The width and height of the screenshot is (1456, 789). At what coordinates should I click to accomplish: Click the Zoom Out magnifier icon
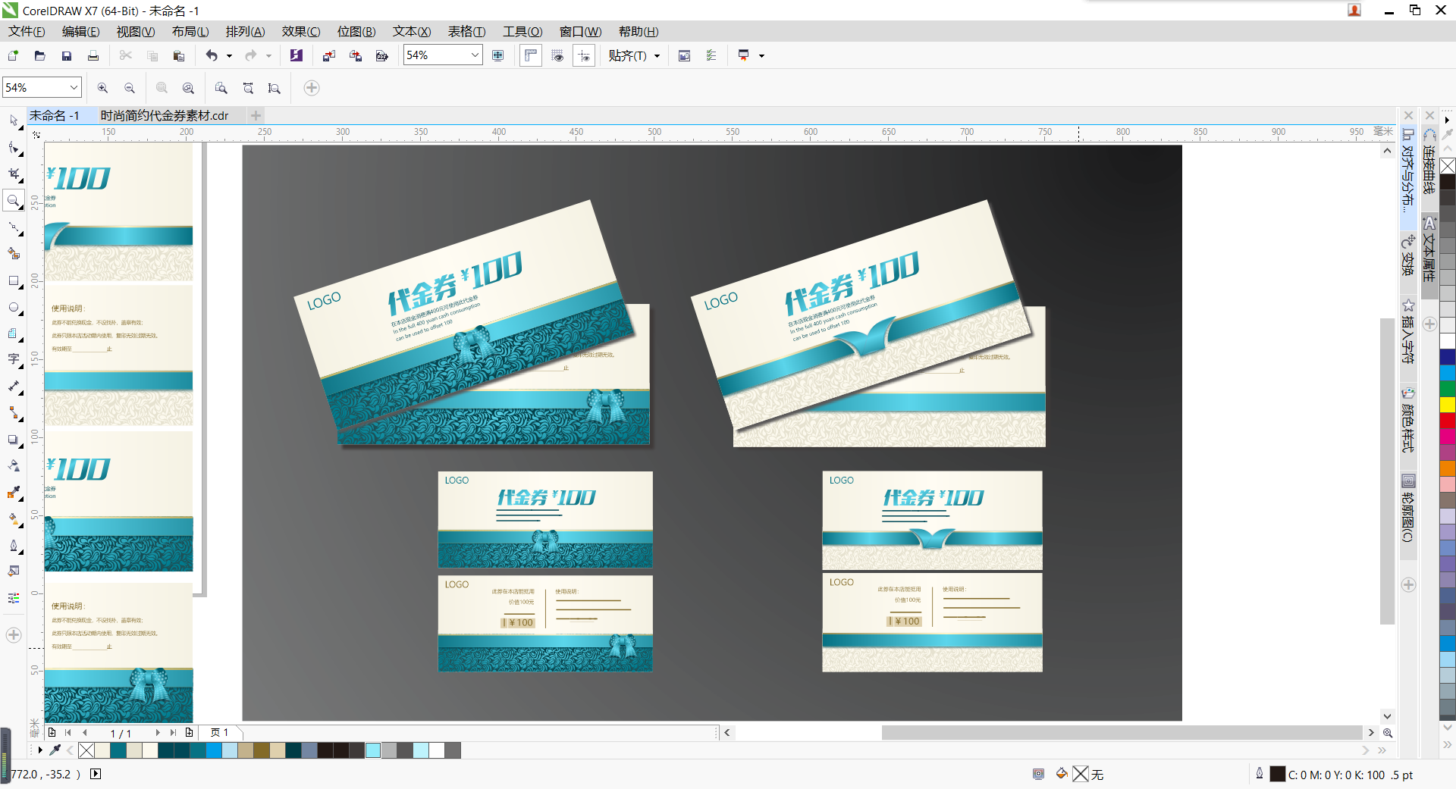130,88
